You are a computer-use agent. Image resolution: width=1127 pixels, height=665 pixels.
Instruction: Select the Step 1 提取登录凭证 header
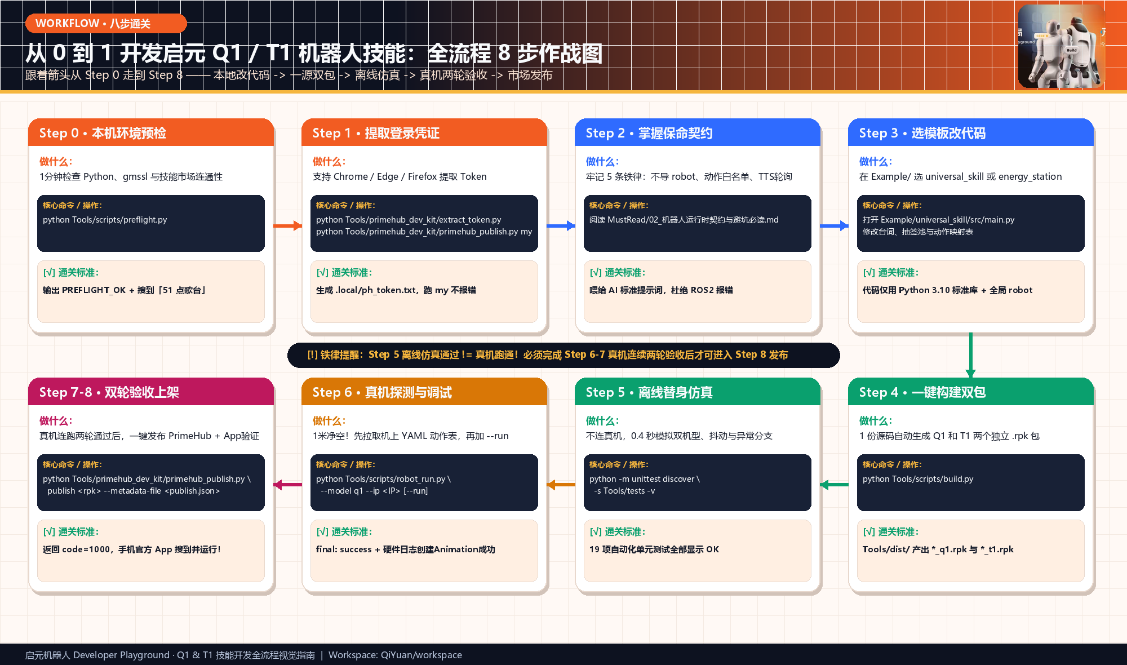[424, 133]
